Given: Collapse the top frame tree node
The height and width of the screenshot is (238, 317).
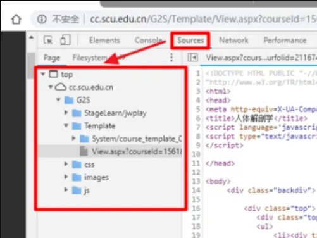Looking at the screenshot, I should (43, 74).
